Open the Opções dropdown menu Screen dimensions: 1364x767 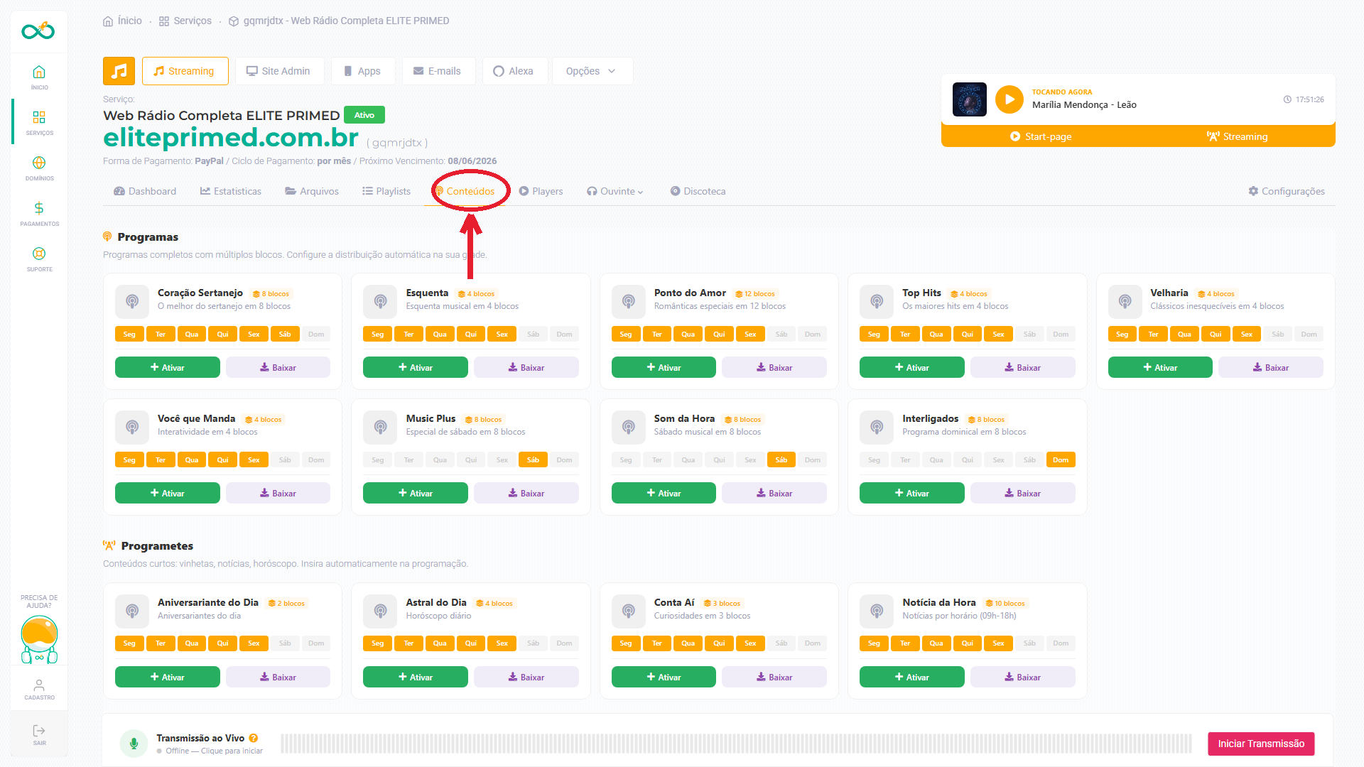point(592,71)
